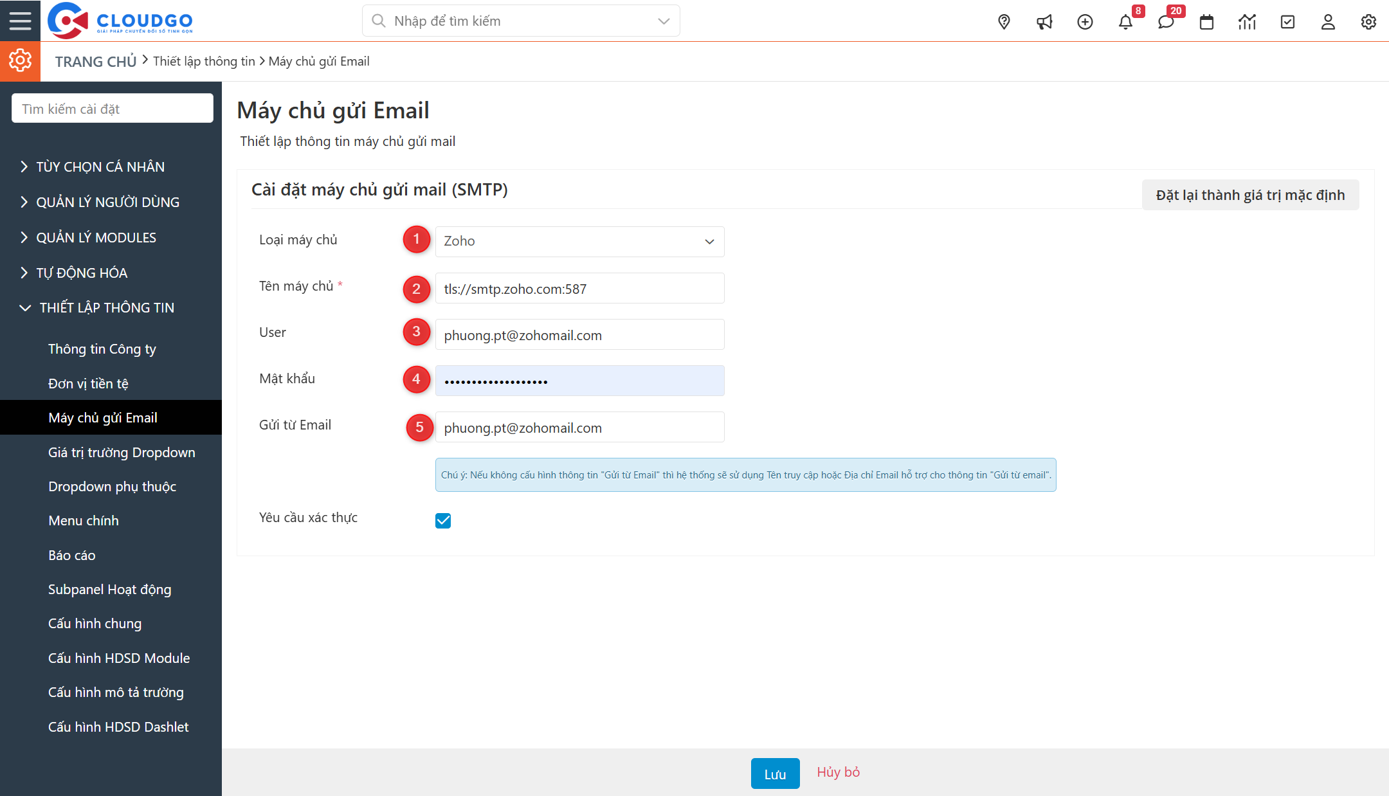Open the chat messages with 20 unread
Screen dimensions: 1389x796
click(x=1166, y=21)
